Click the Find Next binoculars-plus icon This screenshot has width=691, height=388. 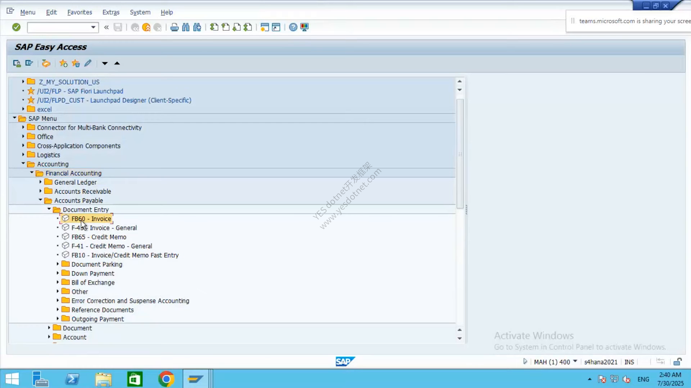coord(197,27)
